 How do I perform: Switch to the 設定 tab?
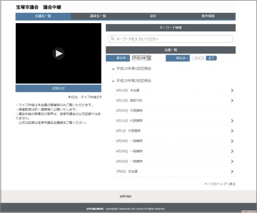pyautogui.click(x=153, y=16)
